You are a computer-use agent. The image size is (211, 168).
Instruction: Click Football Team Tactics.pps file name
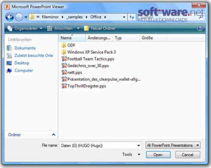(91, 59)
